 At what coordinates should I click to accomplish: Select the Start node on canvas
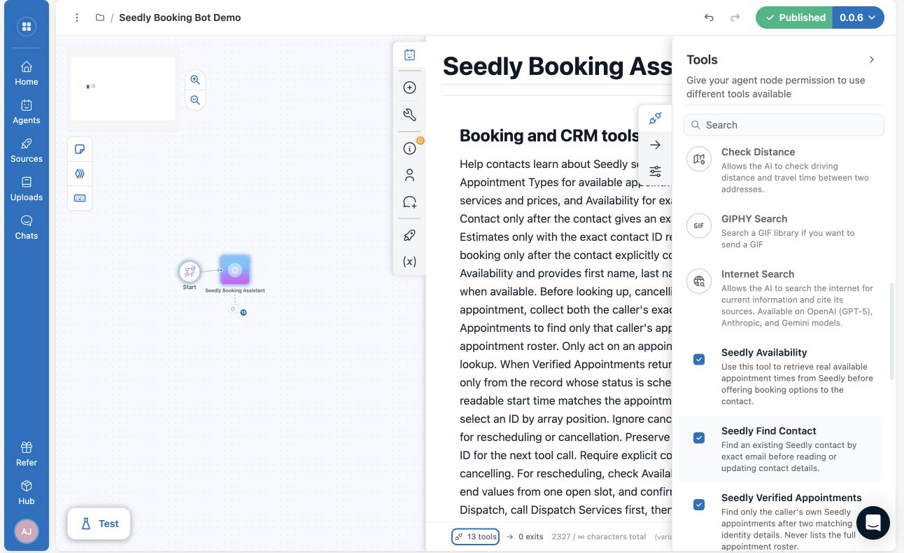(190, 272)
